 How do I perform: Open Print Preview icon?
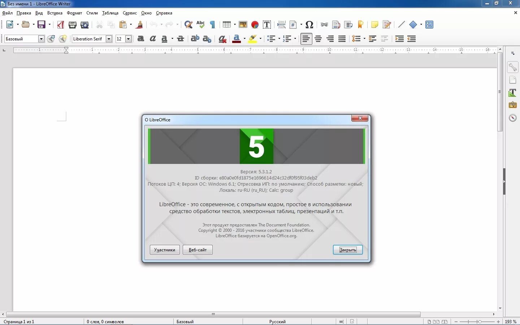click(84, 25)
